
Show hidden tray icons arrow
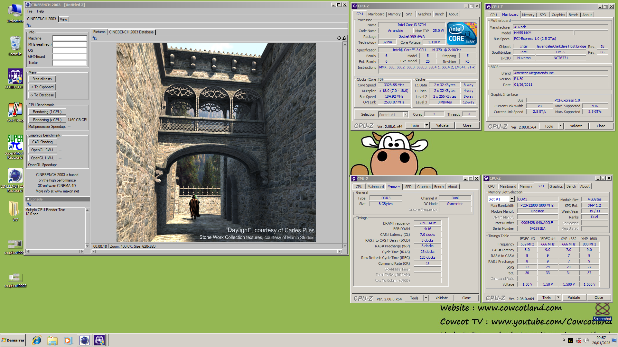click(564, 340)
